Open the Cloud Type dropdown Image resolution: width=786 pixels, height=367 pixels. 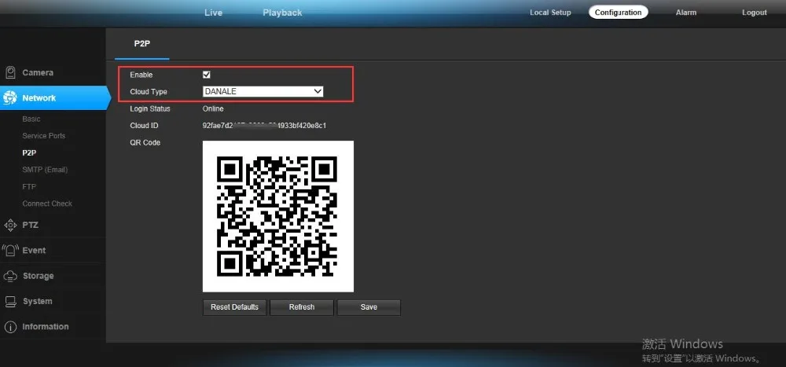(263, 91)
